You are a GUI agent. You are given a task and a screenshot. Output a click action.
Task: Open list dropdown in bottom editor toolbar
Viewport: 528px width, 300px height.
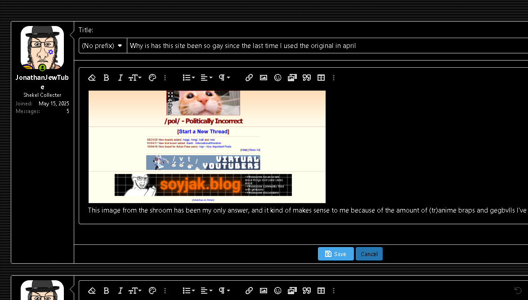188,291
